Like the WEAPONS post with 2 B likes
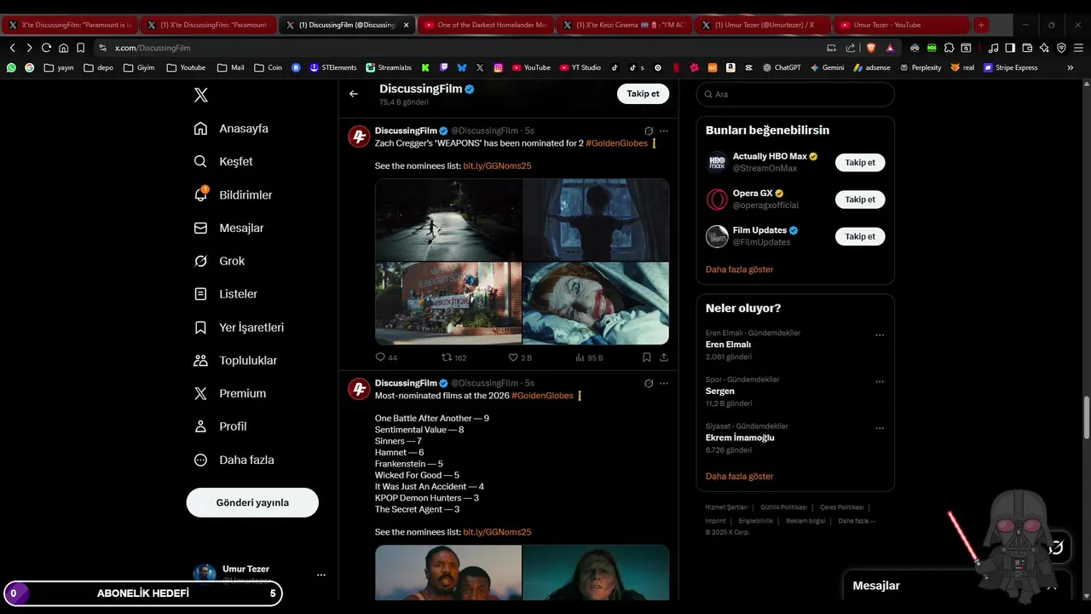 (x=520, y=357)
